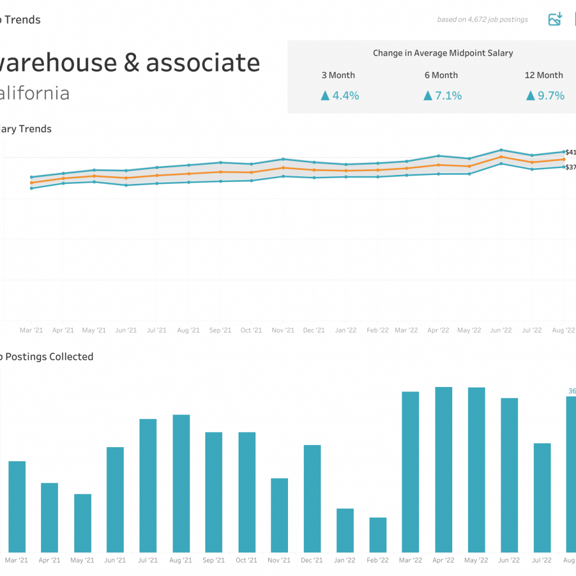This screenshot has width=576, height=576.
Task: Select the Mar '21 job postings bar
Action: click(x=17, y=507)
